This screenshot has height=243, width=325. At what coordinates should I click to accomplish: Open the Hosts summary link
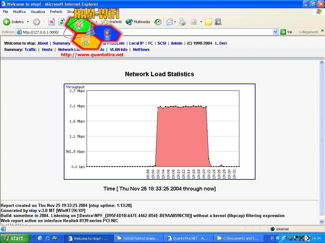47,50
